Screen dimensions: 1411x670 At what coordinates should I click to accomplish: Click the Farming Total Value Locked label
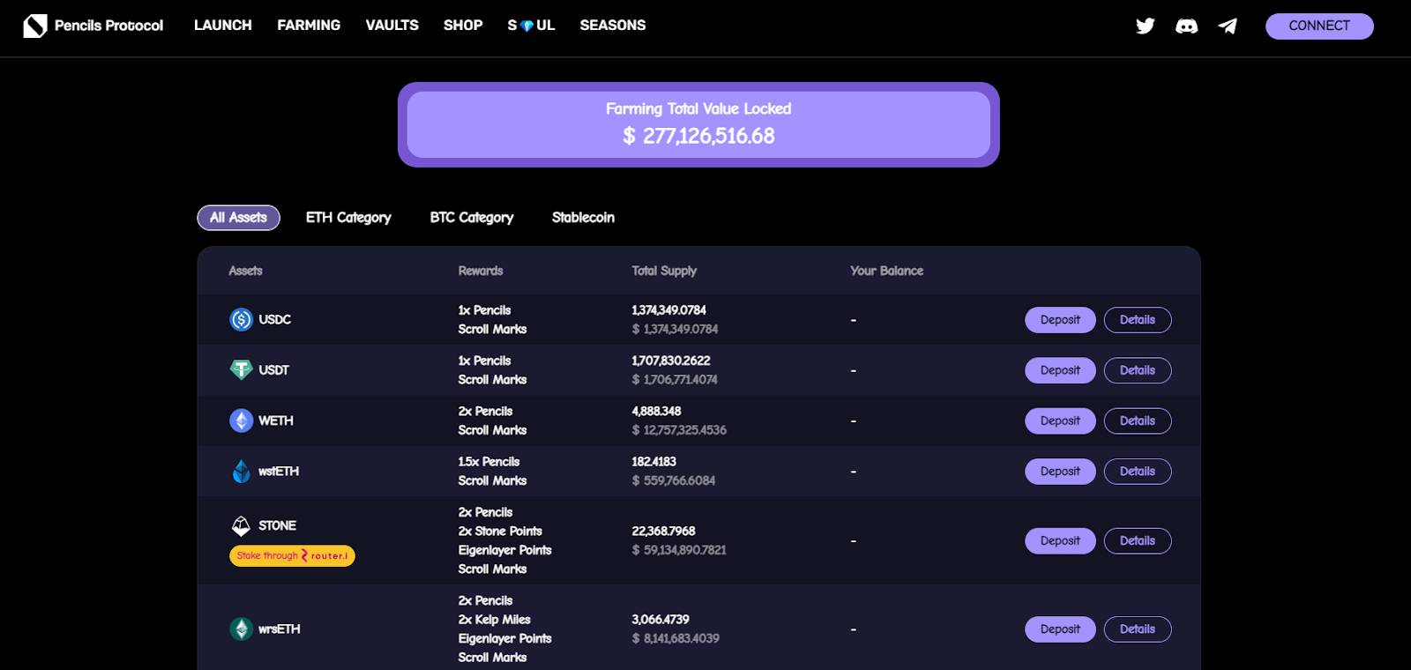[x=698, y=108]
